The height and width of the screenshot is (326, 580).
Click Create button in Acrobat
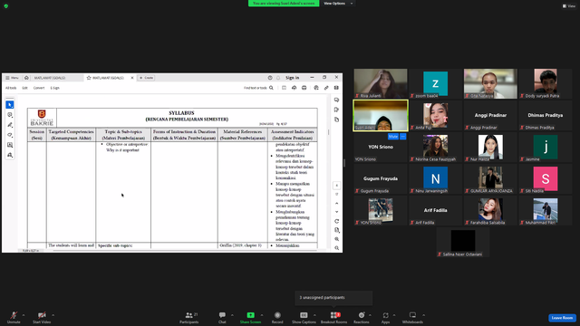pos(146,78)
